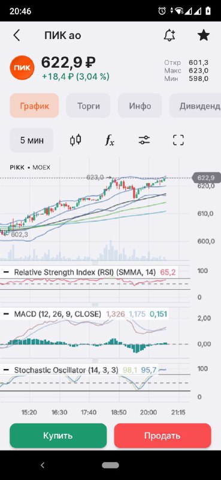The height and width of the screenshot is (480, 221).
Task: Open chart settings sliders icon
Action: pyautogui.click(x=144, y=140)
